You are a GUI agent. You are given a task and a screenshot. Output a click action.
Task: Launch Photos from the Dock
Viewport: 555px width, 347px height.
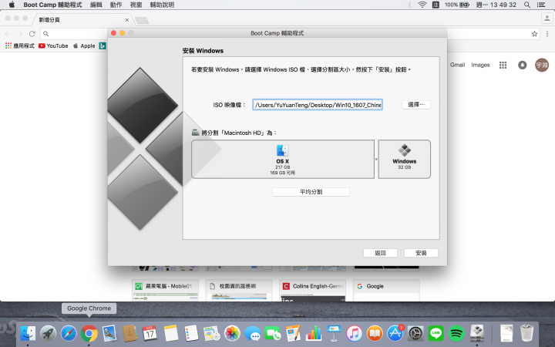[232, 333]
